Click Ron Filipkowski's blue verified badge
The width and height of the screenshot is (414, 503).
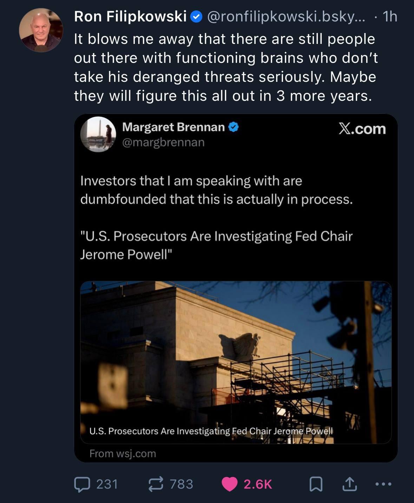196,17
